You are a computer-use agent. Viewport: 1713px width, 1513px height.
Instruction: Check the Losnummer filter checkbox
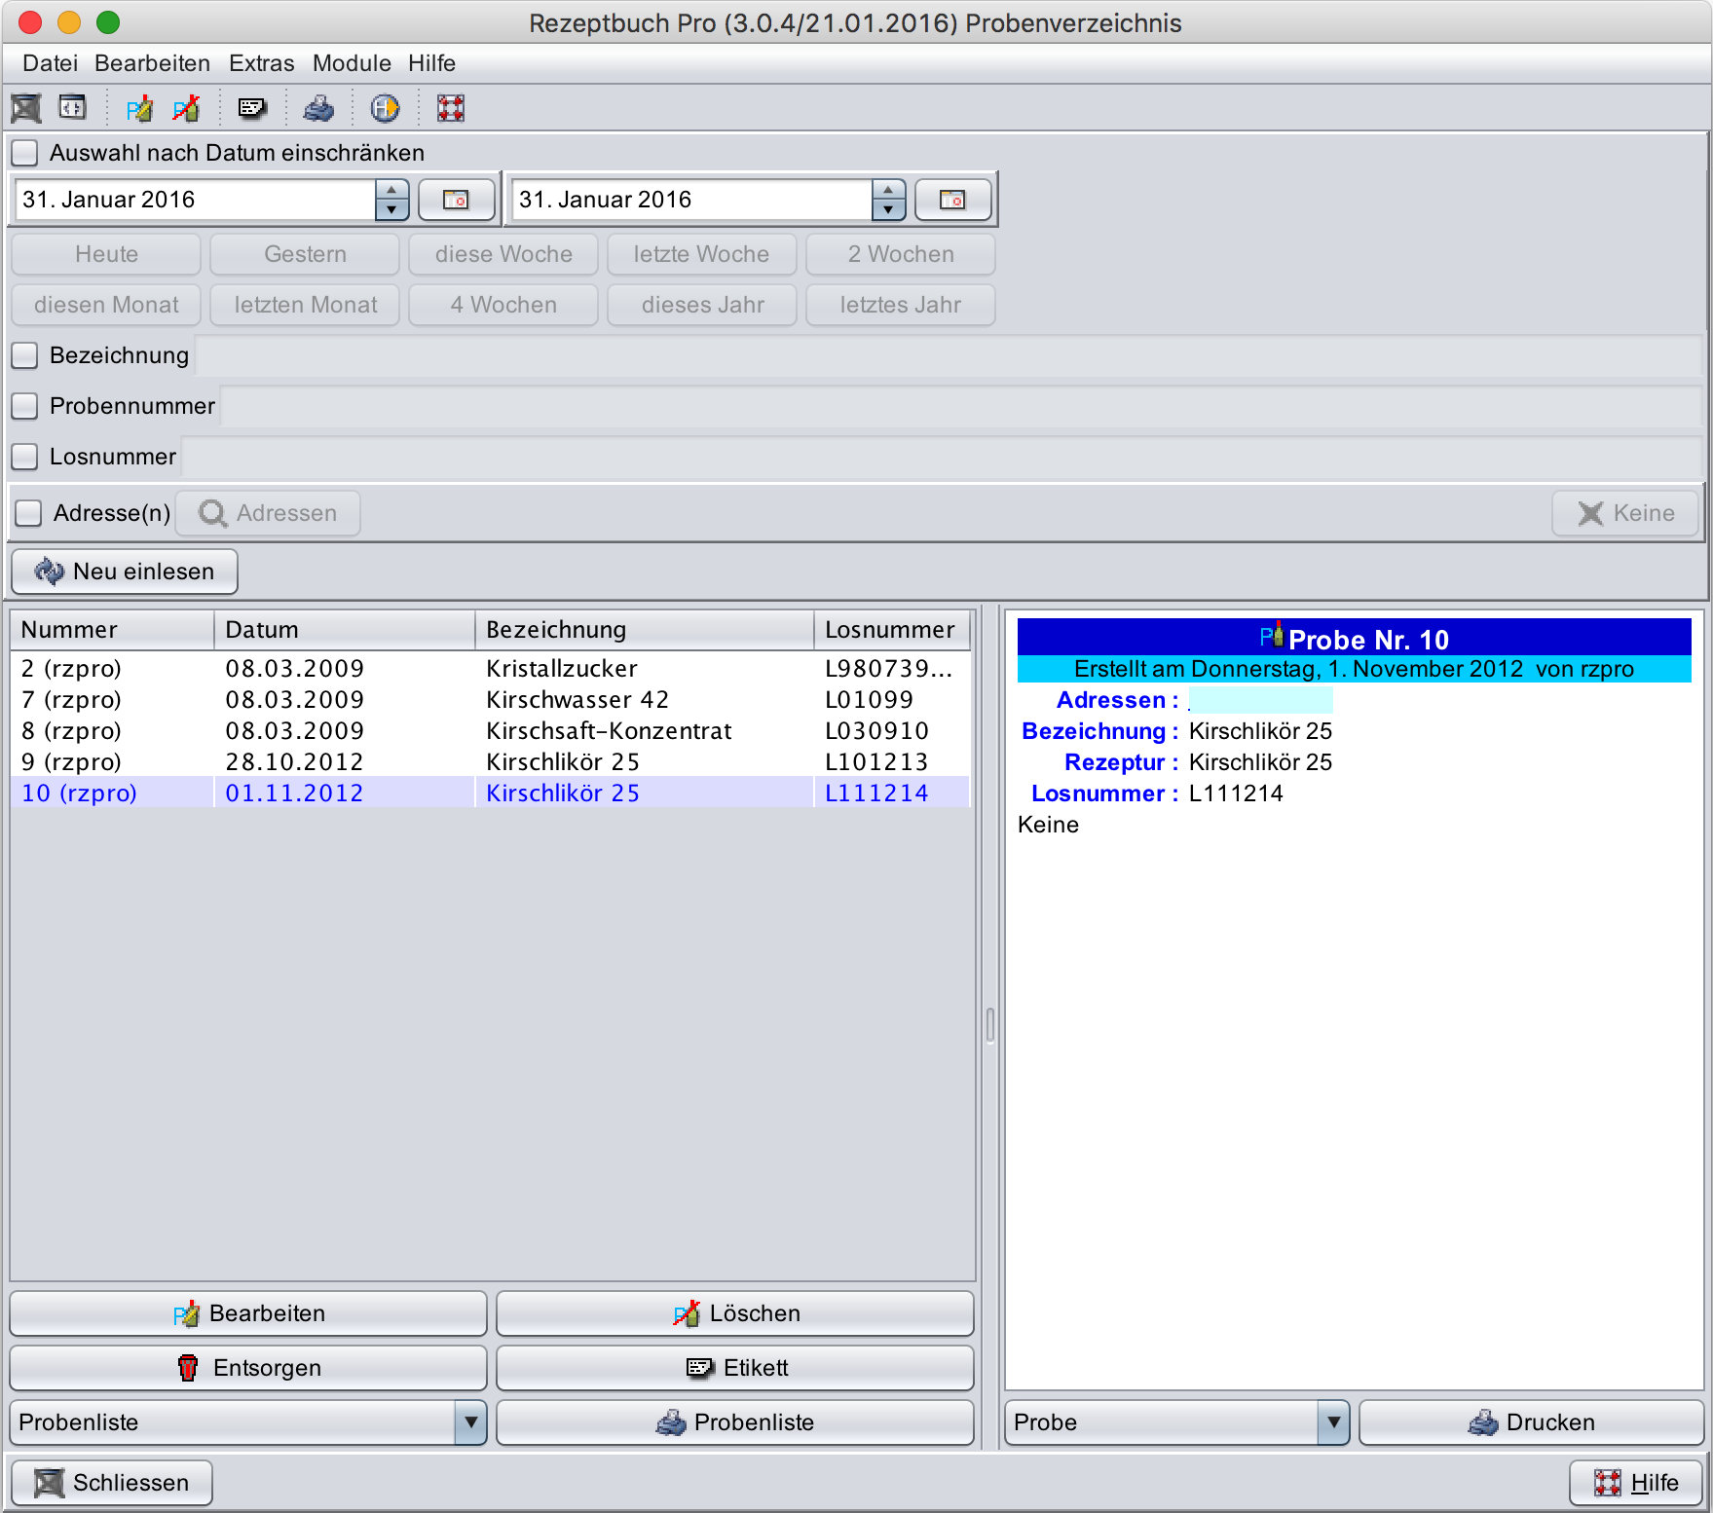tap(25, 457)
